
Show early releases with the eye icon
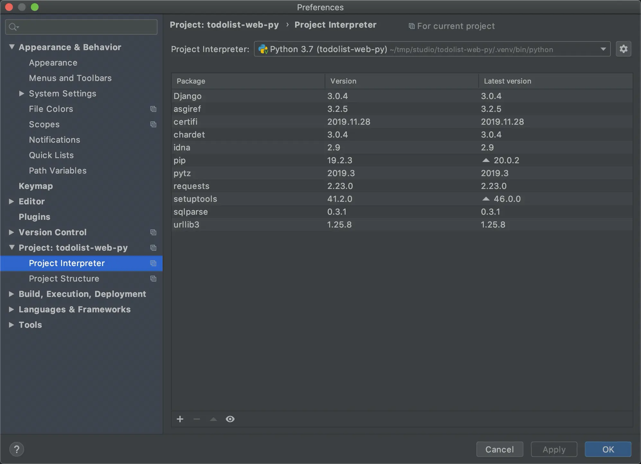point(230,419)
